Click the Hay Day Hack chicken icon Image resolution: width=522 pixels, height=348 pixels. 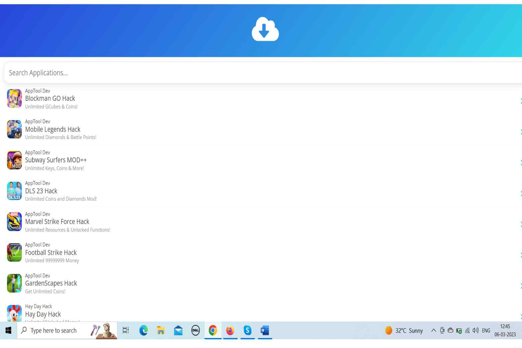(14, 313)
